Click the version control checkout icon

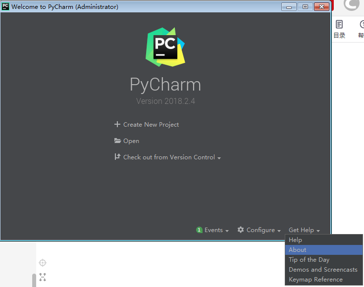(117, 157)
